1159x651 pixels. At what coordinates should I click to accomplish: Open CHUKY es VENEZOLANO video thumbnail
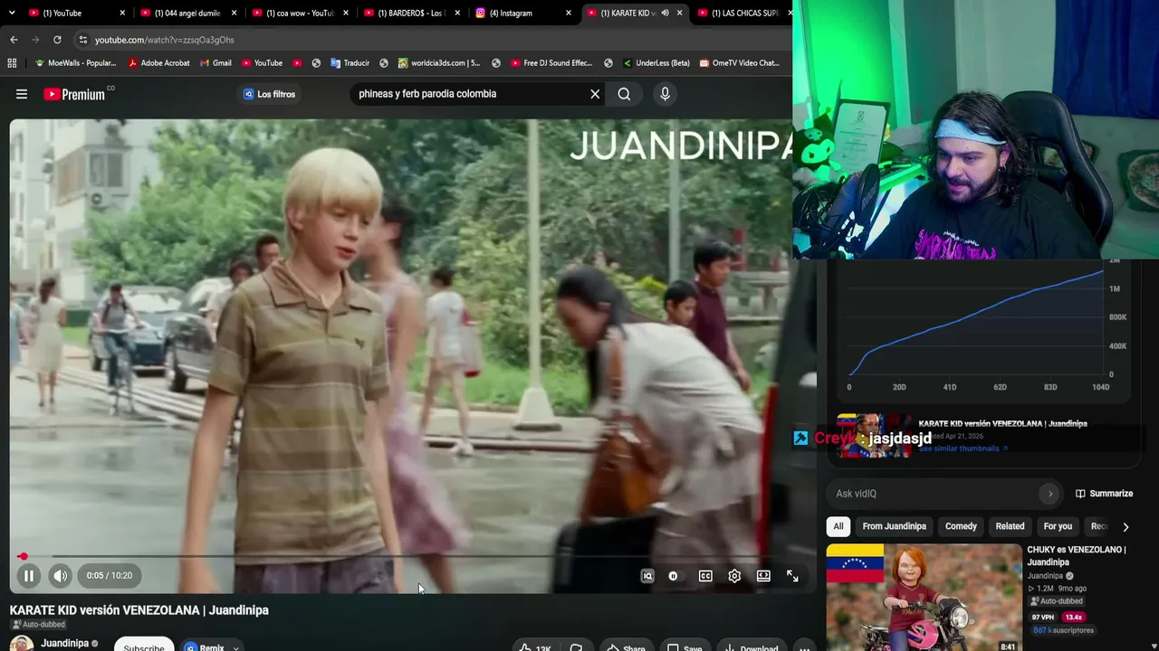924,597
